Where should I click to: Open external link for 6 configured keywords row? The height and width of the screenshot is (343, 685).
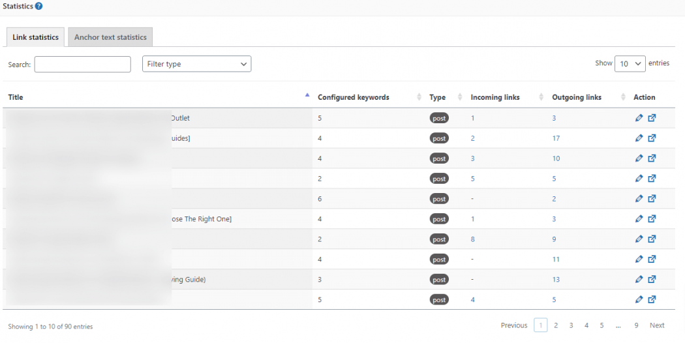tap(652, 198)
